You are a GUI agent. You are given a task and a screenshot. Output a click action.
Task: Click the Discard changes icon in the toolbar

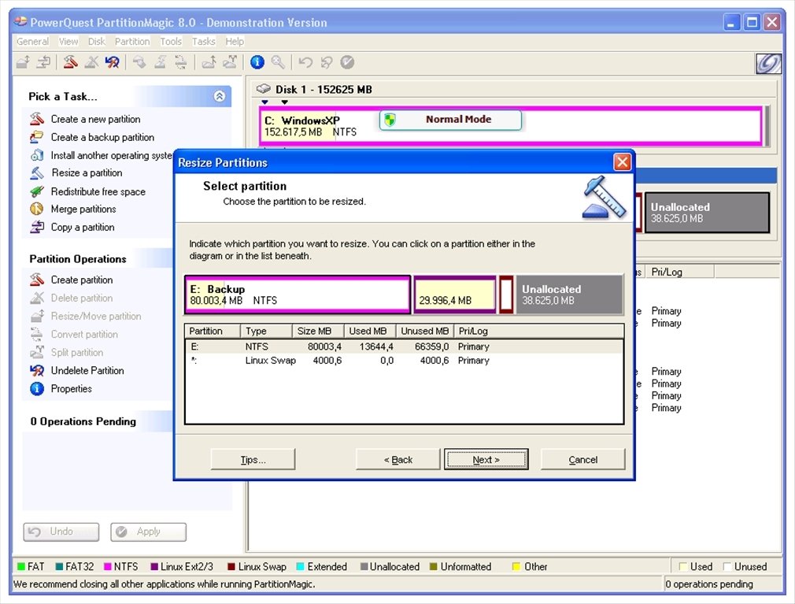[326, 62]
